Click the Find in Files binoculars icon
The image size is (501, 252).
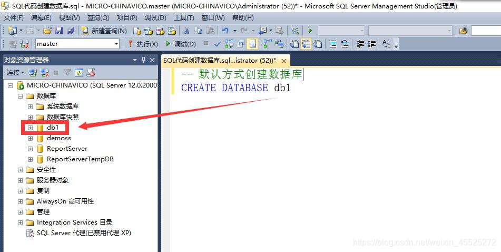pyautogui.click(x=463, y=31)
